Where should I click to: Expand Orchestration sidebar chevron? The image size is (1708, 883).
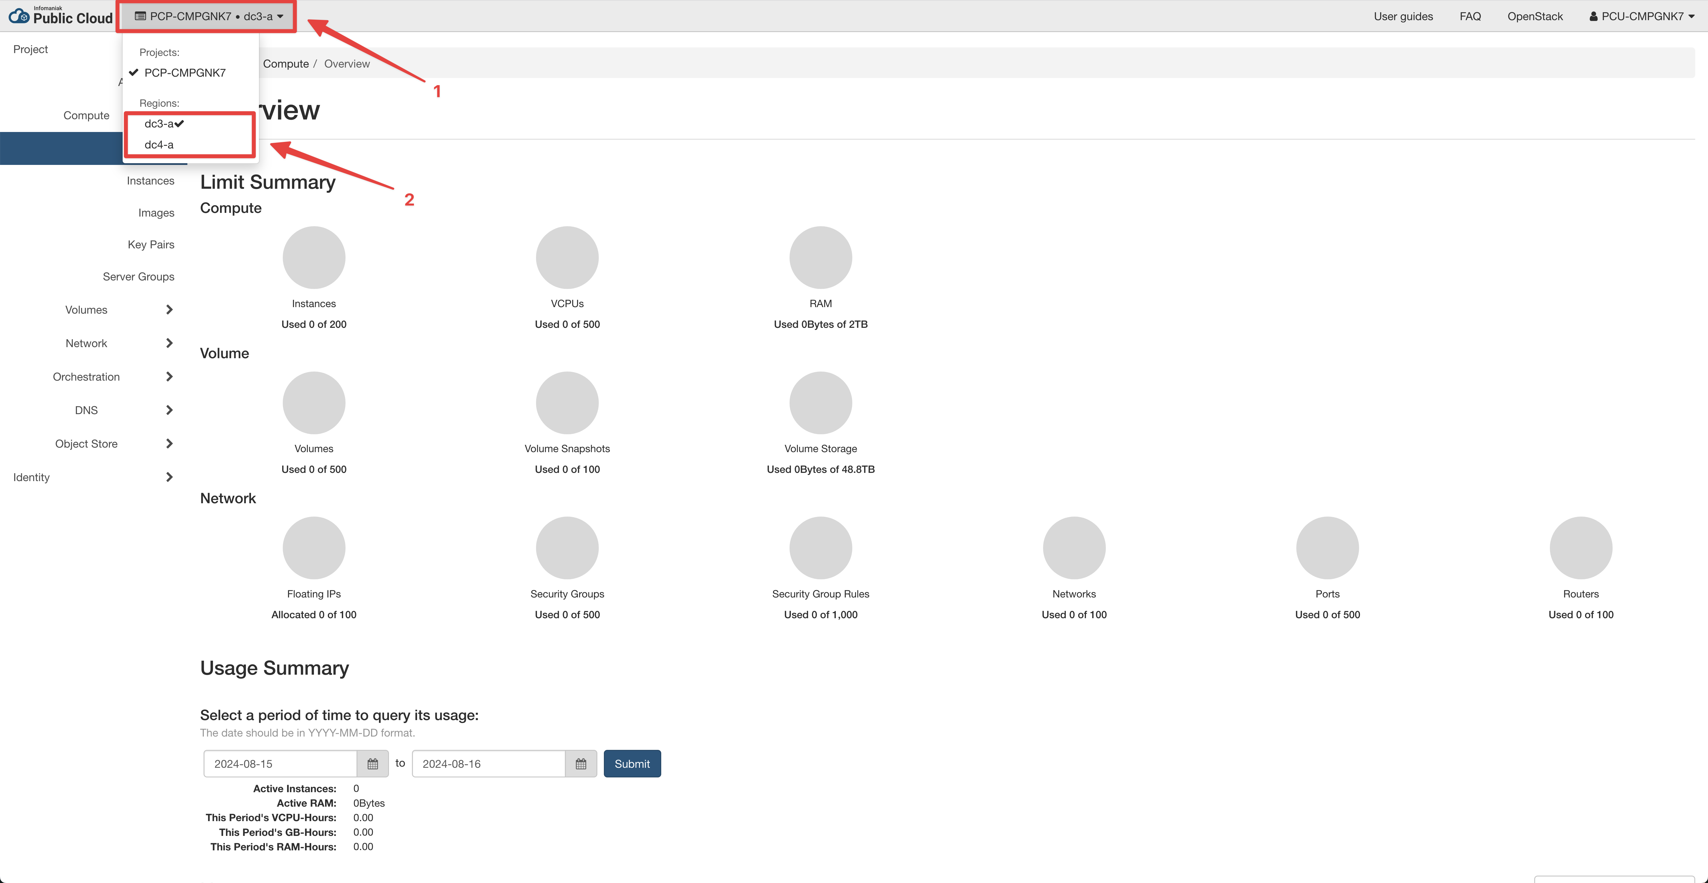[x=169, y=377]
